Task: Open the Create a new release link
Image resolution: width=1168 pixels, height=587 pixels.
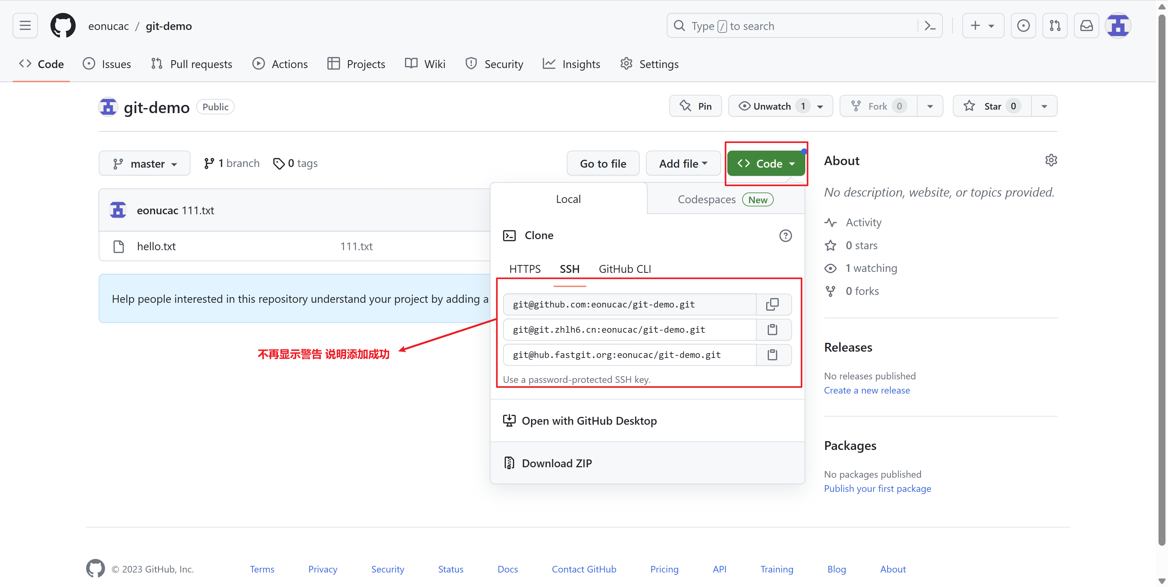Action: (866, 390)
